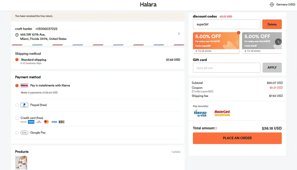Viewport: 297px width, 170px height.
Task: Select the 5%off coupon for orders over €50
Action: click(x=262, y=43)
